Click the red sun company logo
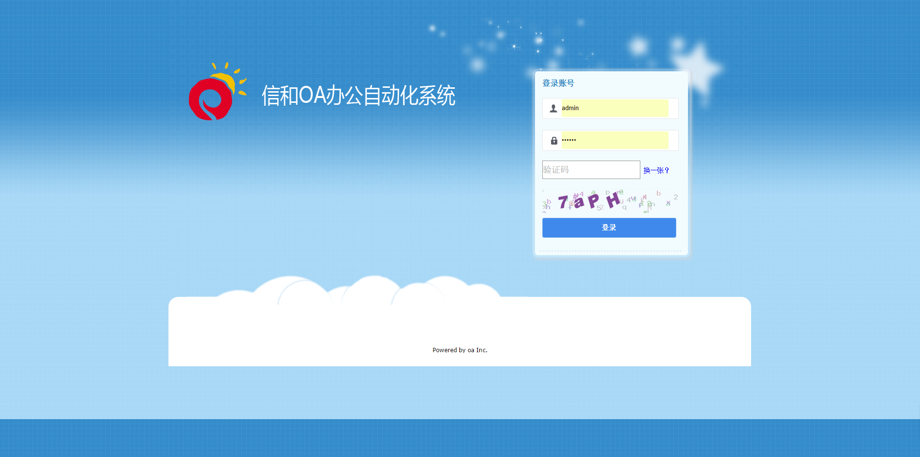 pyautogui.click(x=217, y=91)
